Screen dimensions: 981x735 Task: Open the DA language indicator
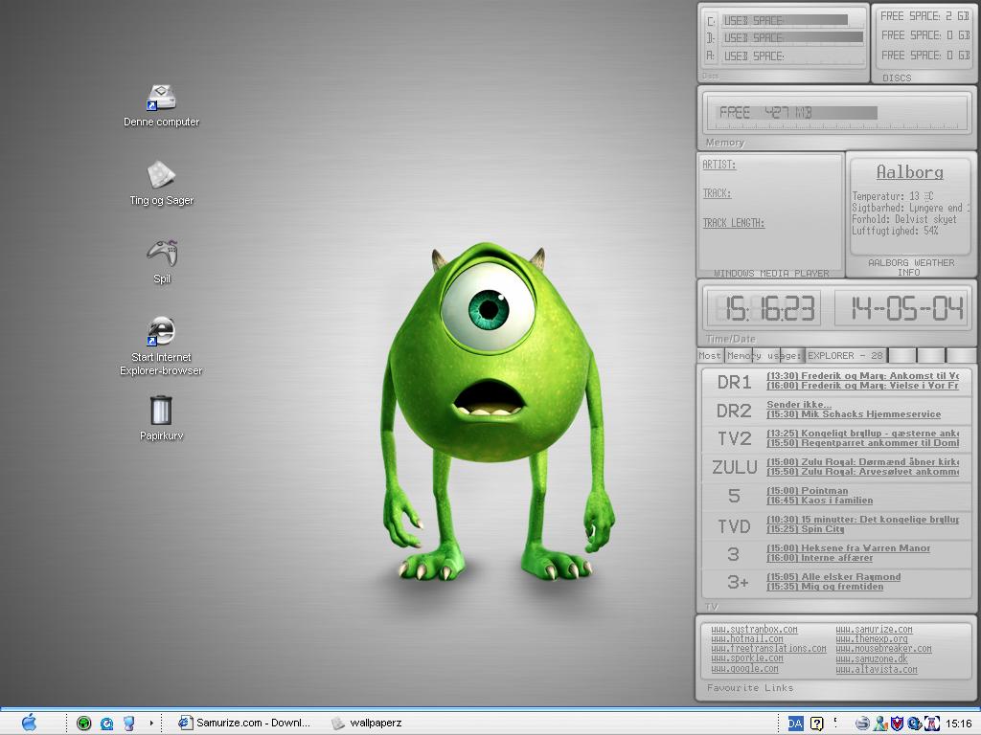point(795,724)
